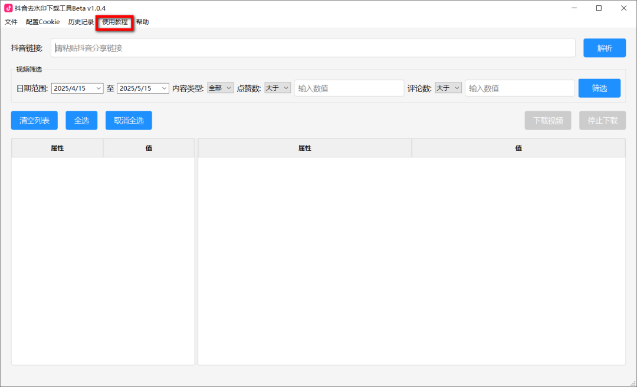The image size is (637, 387).
Task: Click the left table 属性 column header
Action: click(57, 148)
